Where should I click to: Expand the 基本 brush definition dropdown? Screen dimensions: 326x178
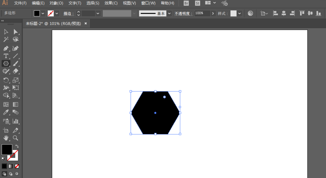(x=170, y=13)
